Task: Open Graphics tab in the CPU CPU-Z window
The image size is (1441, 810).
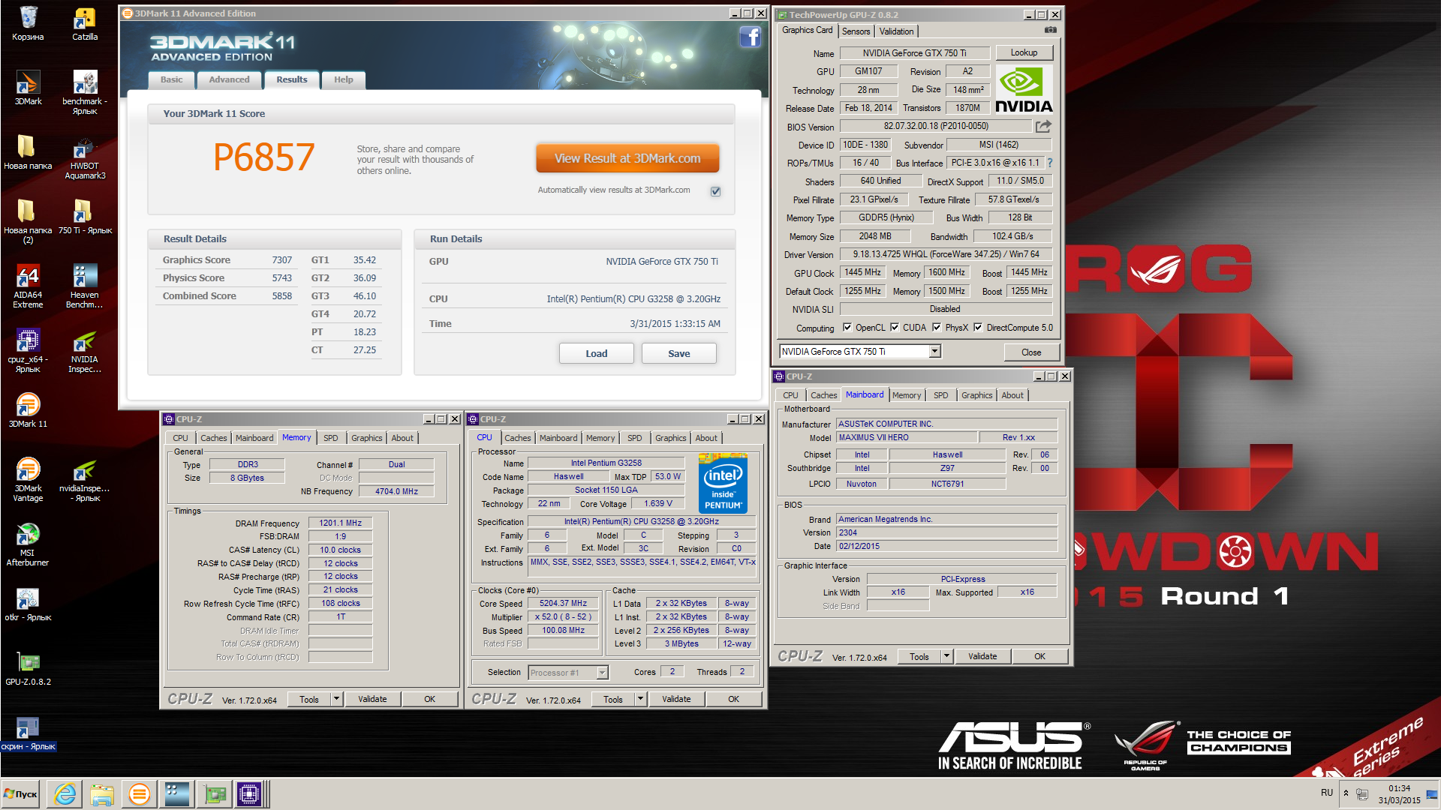Action: [670, 438]
